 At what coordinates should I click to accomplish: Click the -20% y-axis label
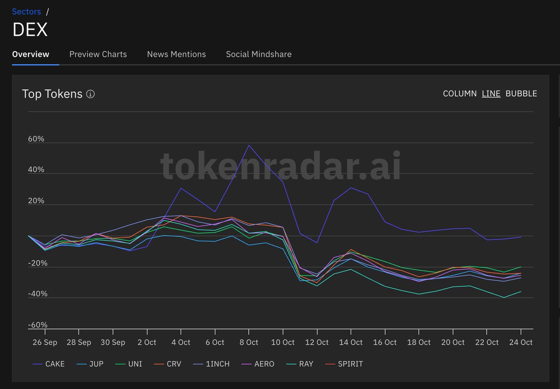point(37,263)
